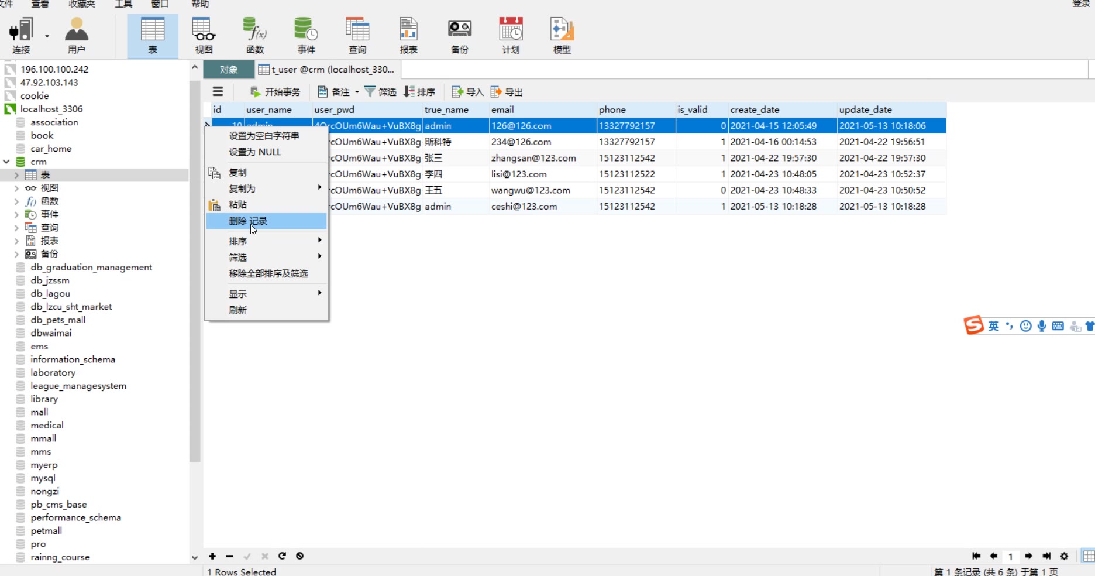
Task: Click the 备注 memo toolbar button
Action: click(333, 92)
